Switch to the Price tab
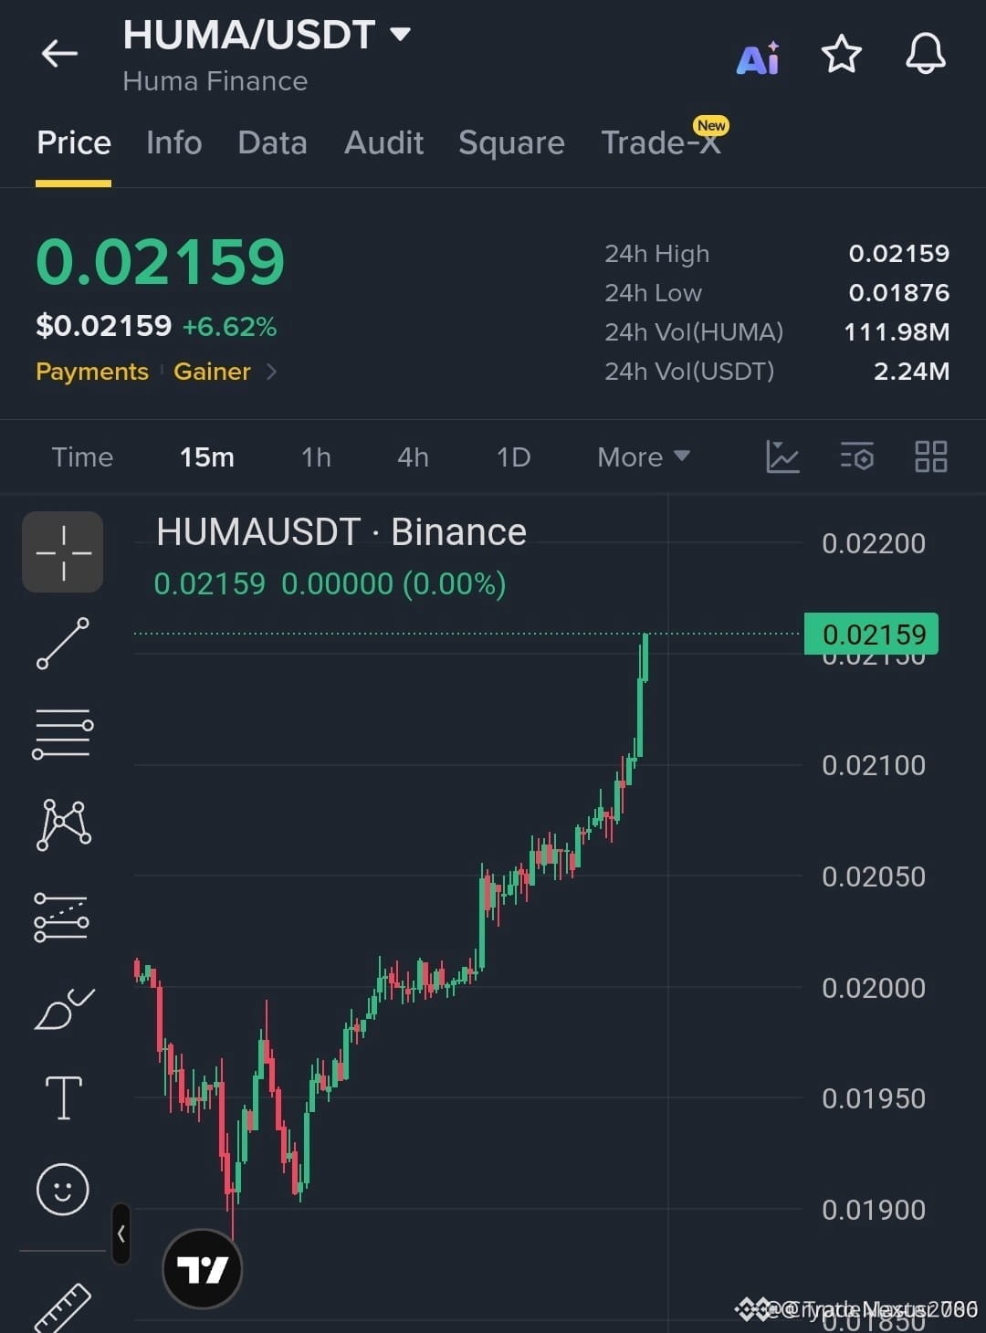The width and height of the screenshot is (986, 1333). tap(74, 142)
